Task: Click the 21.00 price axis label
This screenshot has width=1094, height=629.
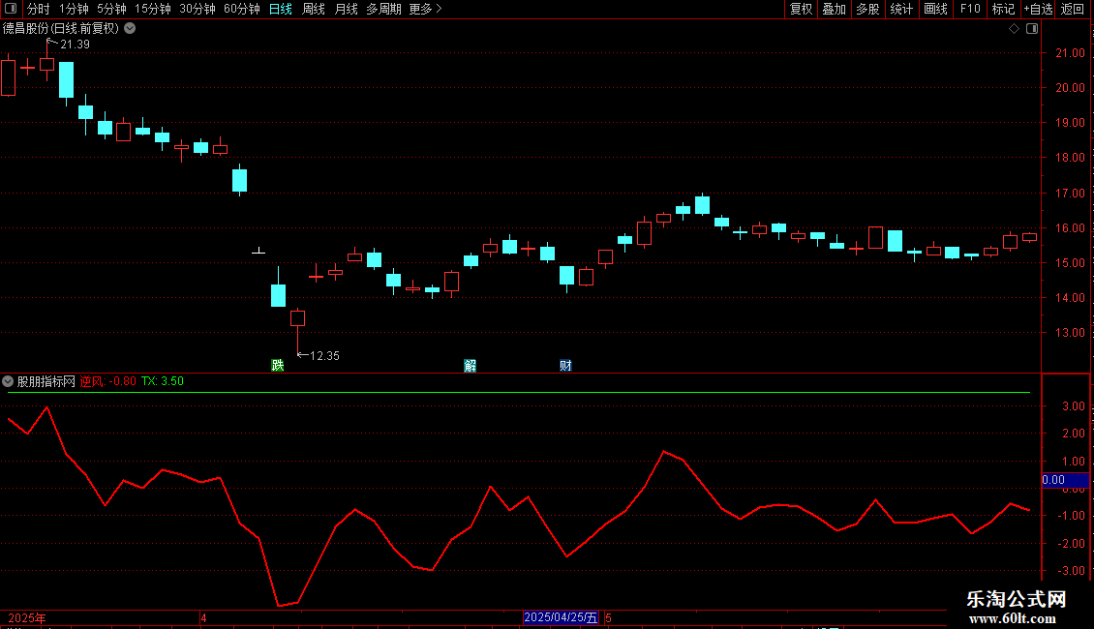Action: point(1070,53)
